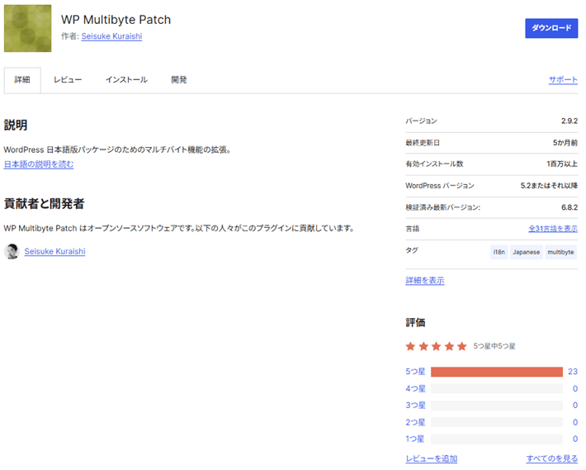Screen dimensions: 586x470
Task: Click the 23 count beside 5つ星
Action: coord(573,372)
